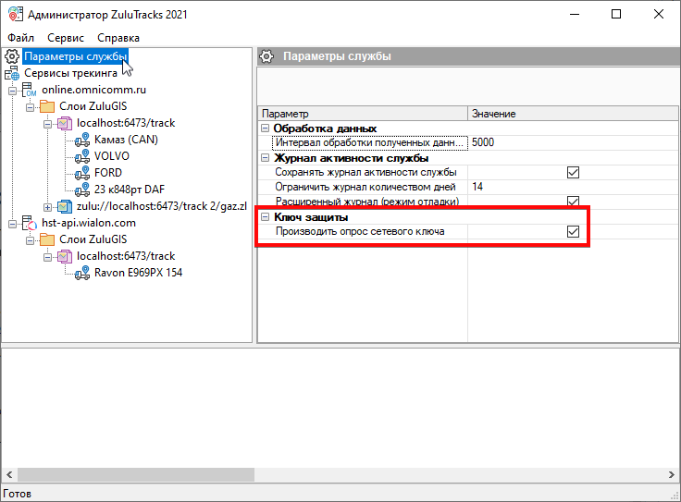Select the Камаз (CAN) truck icon
The image size is (681, 502).
click(x=83, y=140)
